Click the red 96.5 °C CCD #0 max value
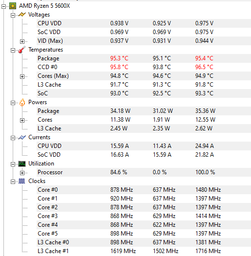Image resolution: width=251 pixels, height=256 pixels. click(204, 67)
